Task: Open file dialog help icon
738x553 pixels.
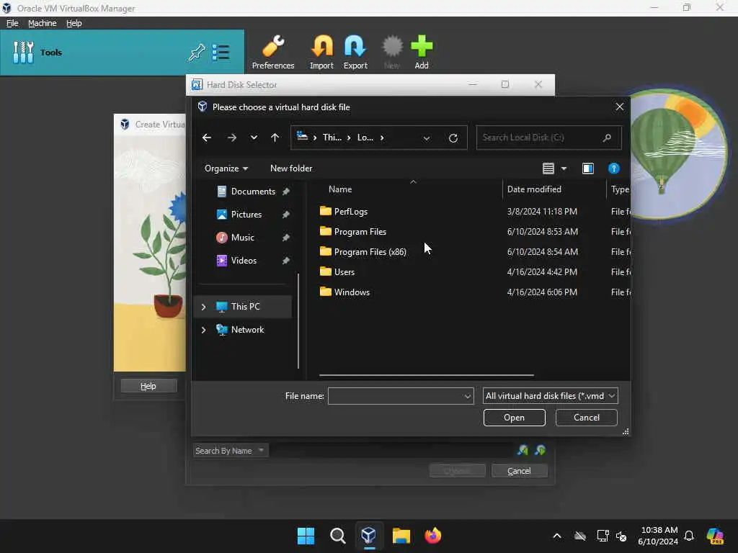Action: (613, 168)
